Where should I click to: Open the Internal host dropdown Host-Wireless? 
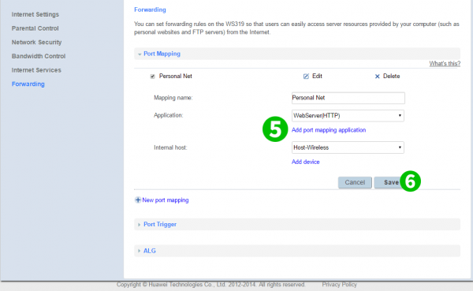coord(348,147)
